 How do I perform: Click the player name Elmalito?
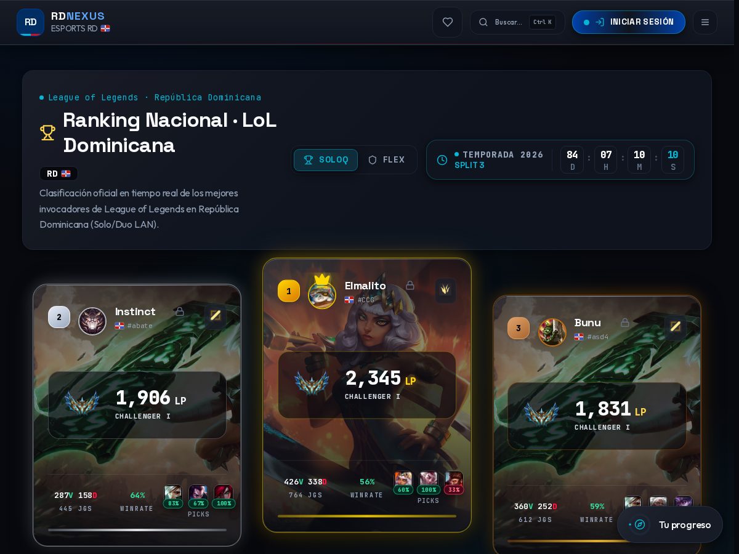coord(366,286)
